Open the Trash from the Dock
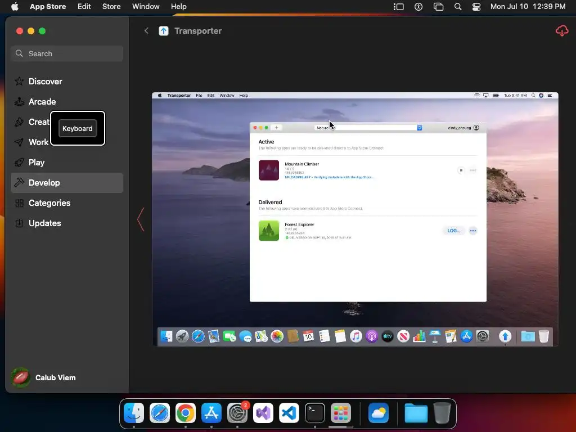The height and width of the screenshot is (432, 576). [442, 413]
